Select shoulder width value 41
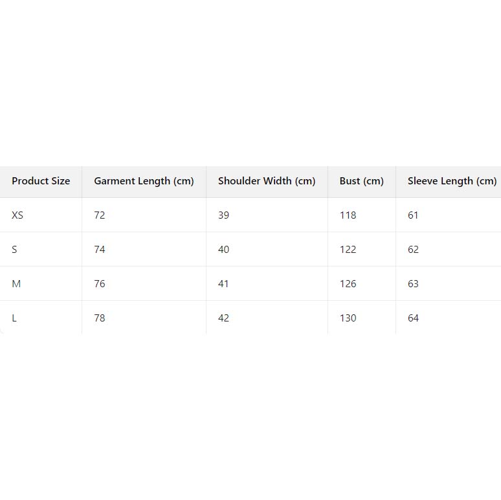The width and height of the screenshot is (501, 500). 224,284
